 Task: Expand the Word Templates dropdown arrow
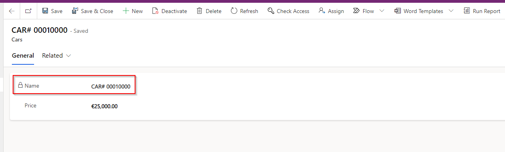(x=451, y=11)
